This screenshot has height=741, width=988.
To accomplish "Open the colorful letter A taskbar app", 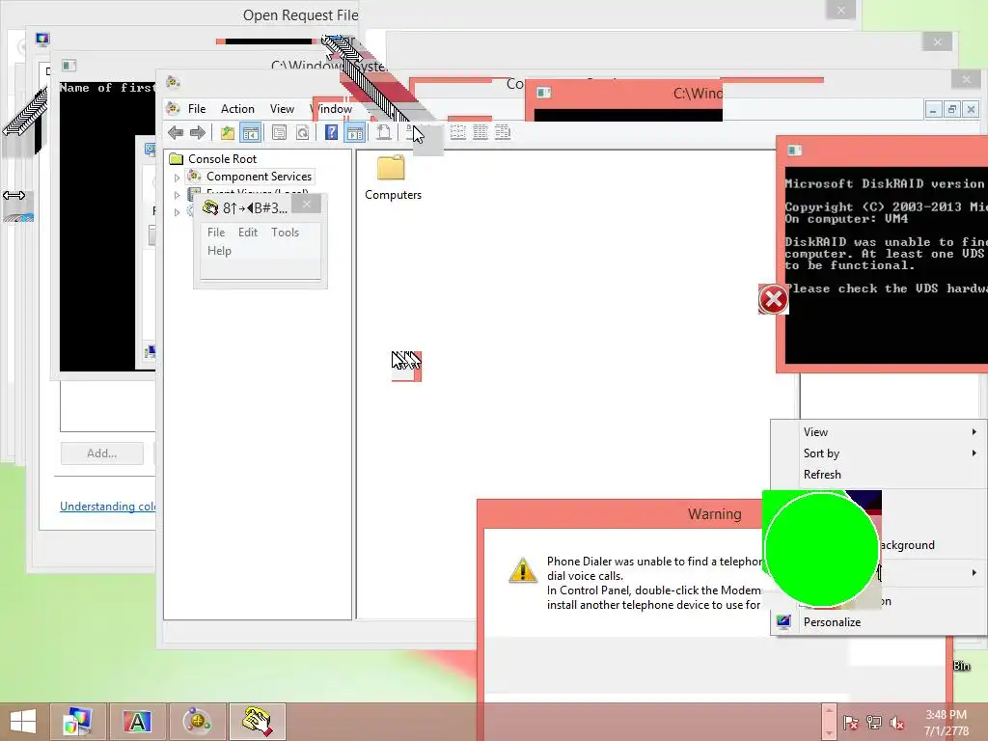I will [x=137, y=722].
